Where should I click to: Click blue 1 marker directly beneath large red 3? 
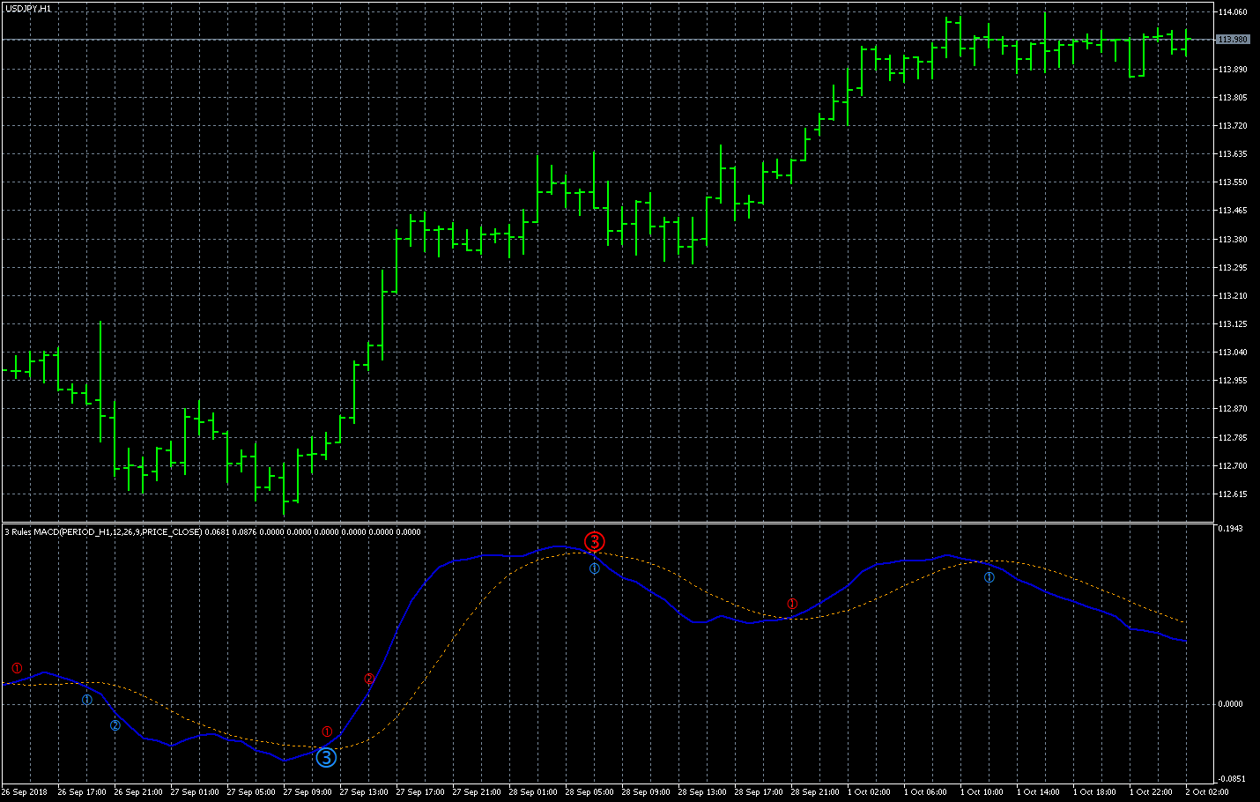(x=595, y=568)
